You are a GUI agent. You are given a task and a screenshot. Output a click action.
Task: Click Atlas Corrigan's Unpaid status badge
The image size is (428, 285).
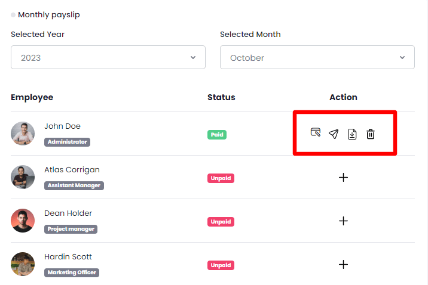point(221,178)
